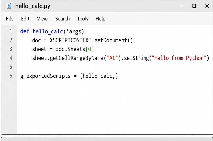Click (hello_calc,) tuple on line 6
213x141 pixels.
99,76
